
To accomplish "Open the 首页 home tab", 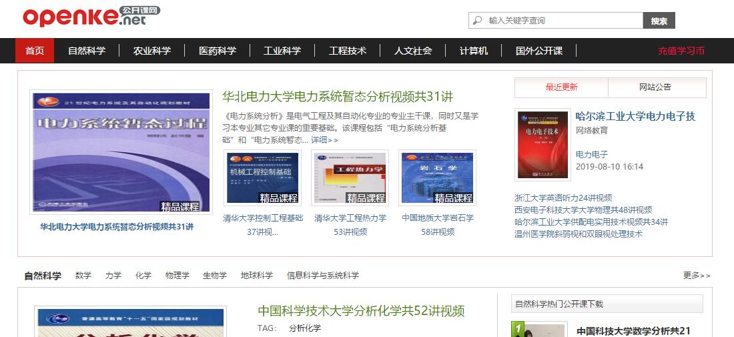I will click(x=35, y=51).
